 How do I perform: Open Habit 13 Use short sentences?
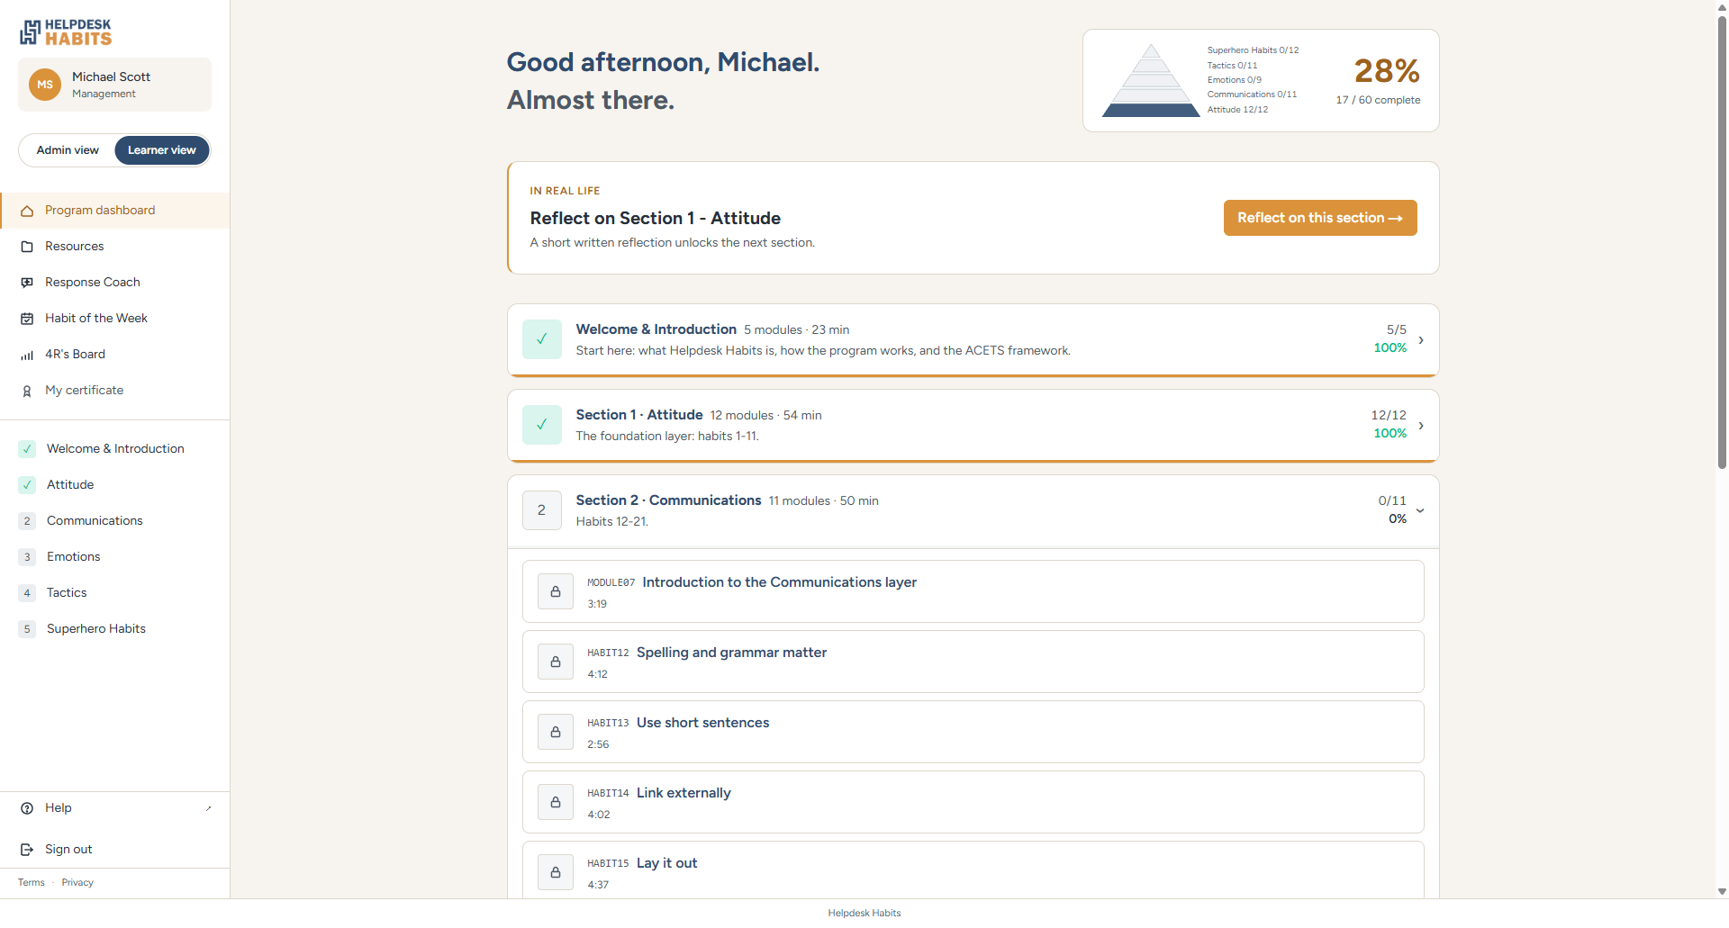tap(973, 732)
